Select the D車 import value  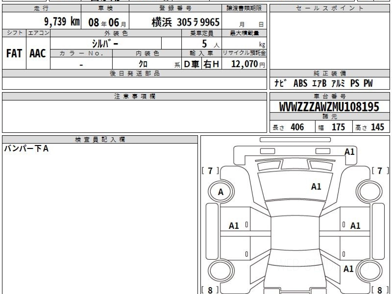coord(192,64)
